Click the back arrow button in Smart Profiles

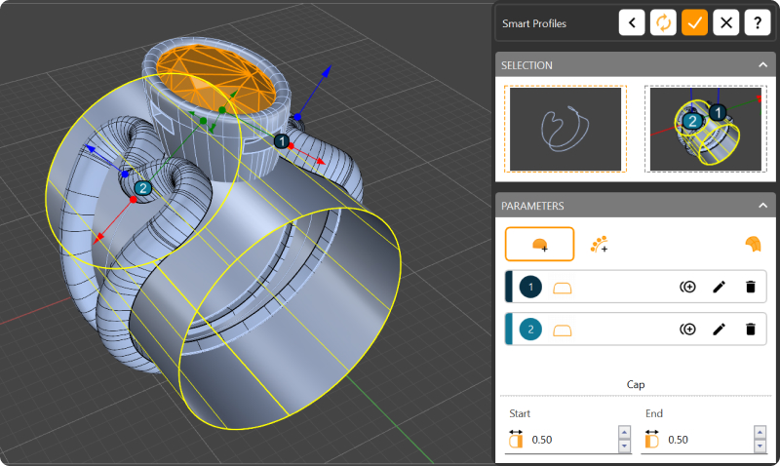[x=632, y=22]
